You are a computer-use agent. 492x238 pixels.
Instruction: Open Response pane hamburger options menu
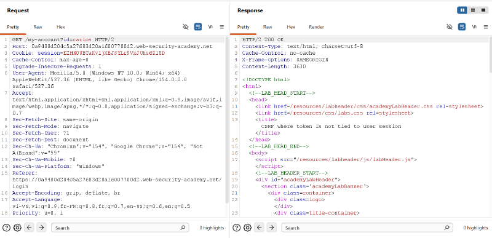(486, 27)
